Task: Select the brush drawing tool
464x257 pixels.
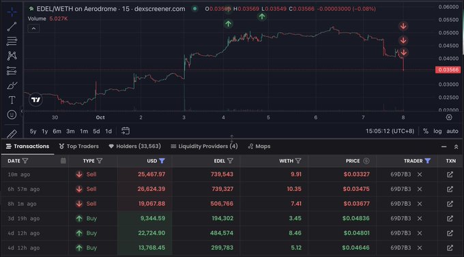Action: pyautogui.click(x=12, y=85)
